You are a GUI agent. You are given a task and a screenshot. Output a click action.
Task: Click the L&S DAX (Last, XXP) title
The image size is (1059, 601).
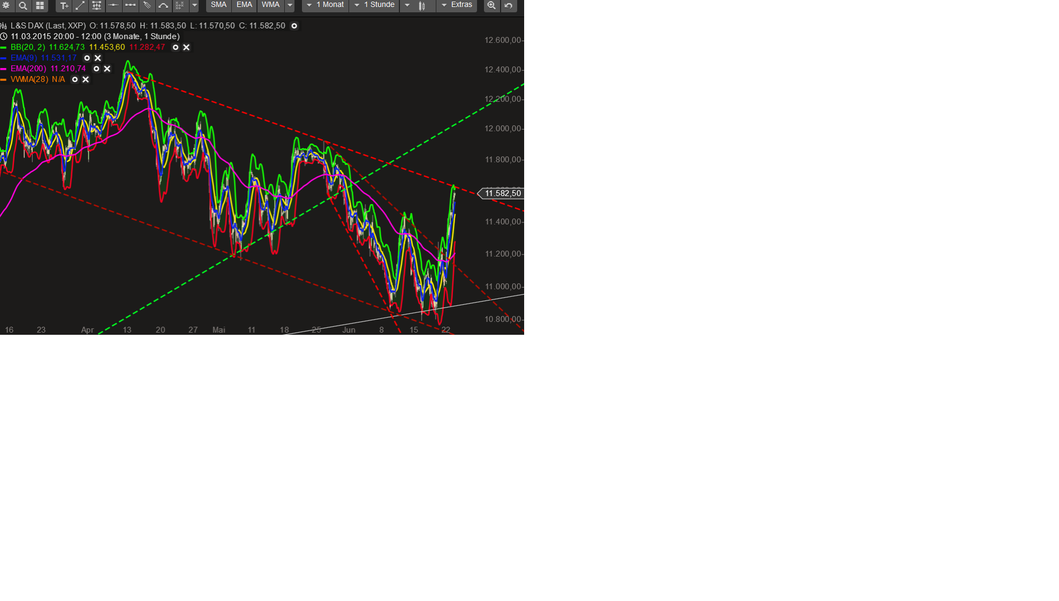pyautogui.click(x=48, y=26)
